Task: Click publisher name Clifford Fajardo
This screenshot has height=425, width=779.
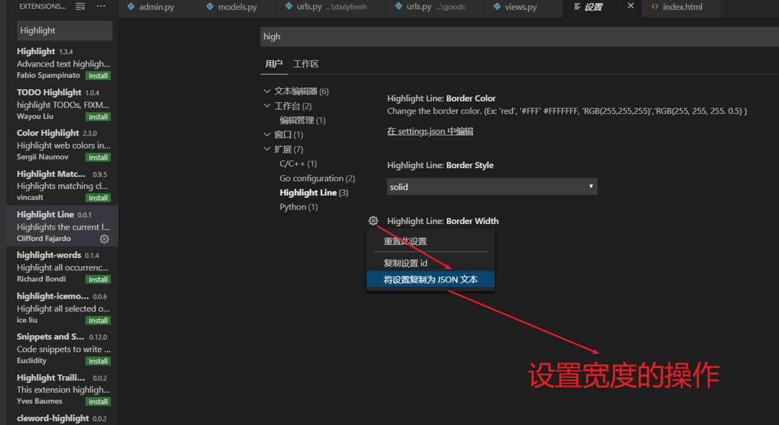Action: point(43,239)
